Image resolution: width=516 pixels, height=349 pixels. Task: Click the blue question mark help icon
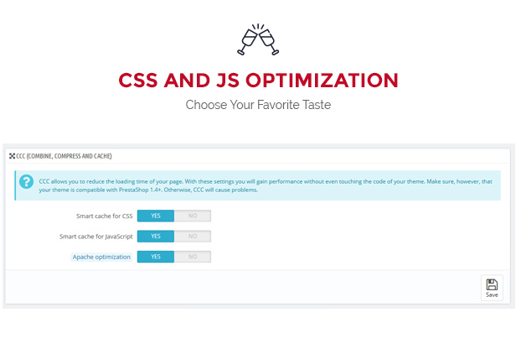pyautogui.click(x=26, y=181)
